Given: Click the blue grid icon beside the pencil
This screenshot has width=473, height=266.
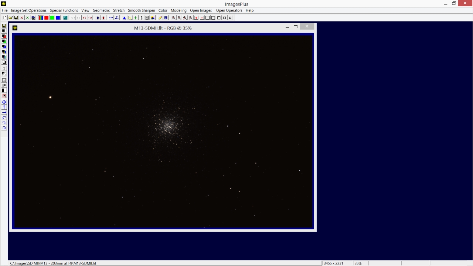Looking at the screenshot, I should 166,18.
